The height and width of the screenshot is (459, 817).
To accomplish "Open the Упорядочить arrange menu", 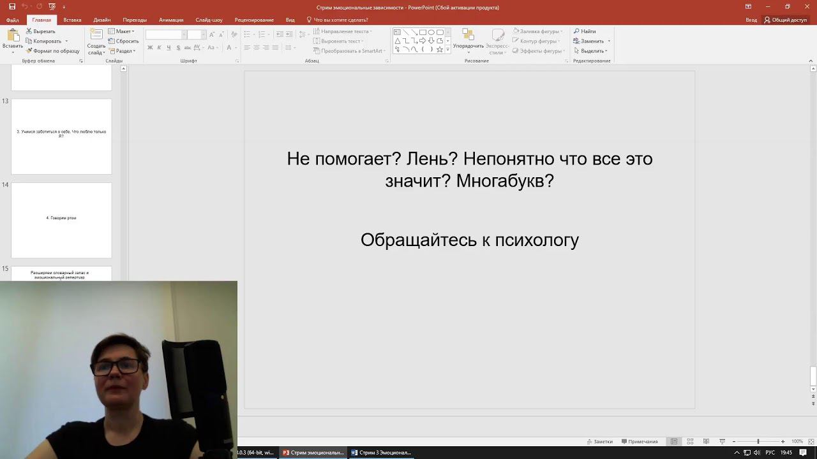I will [468, 41].
